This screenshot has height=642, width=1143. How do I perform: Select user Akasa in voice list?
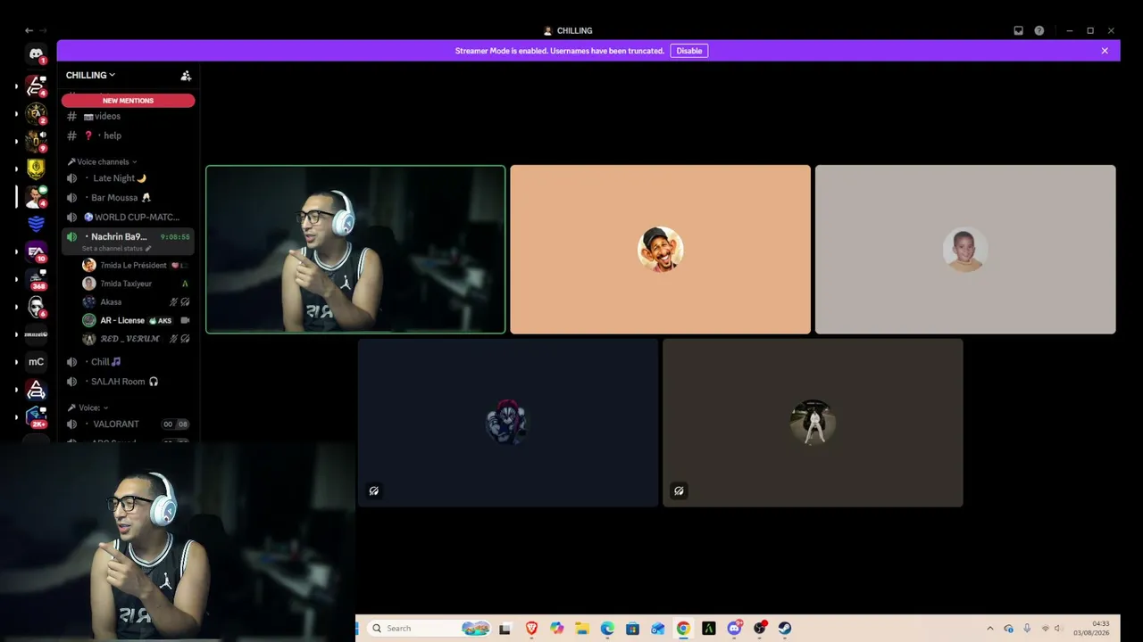click(136, 302)
